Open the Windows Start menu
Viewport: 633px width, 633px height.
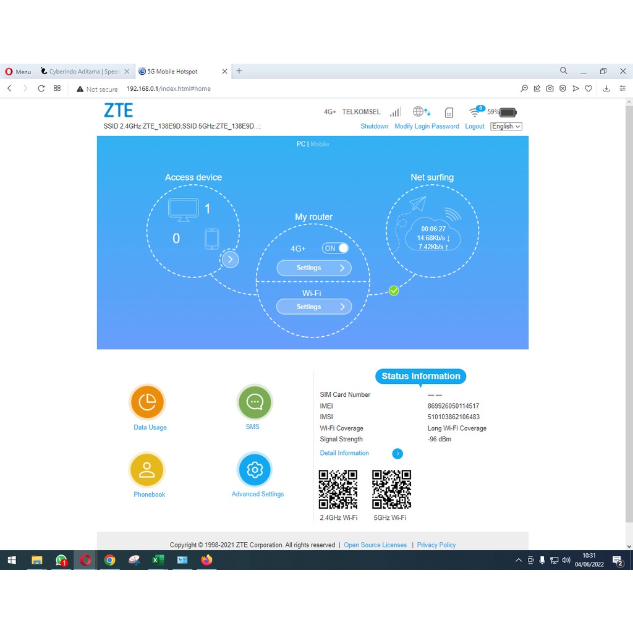pyautogui.click(x=12, y=560)
